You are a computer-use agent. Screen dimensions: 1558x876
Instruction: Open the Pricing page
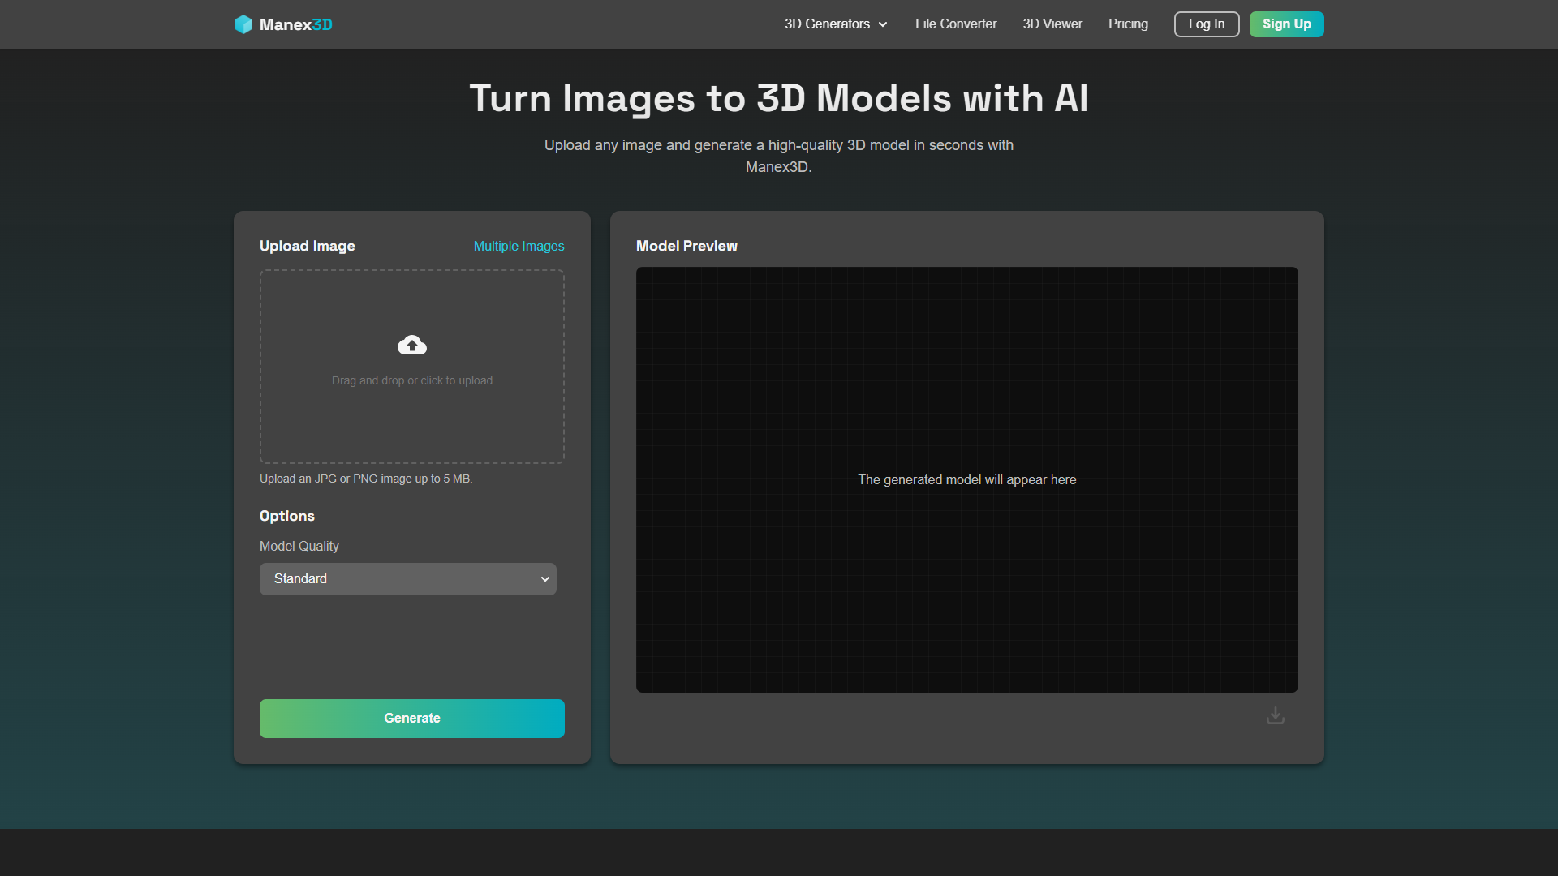[x=1128, y=24]
